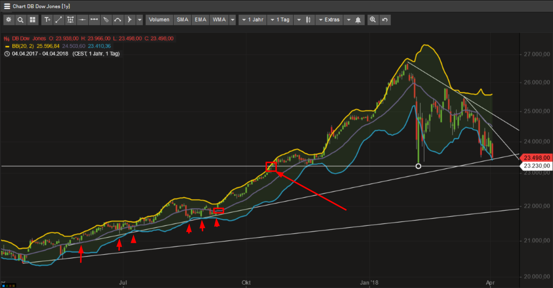
Task: Click the '22.000,00' price axis label
Action: (537, 206)
